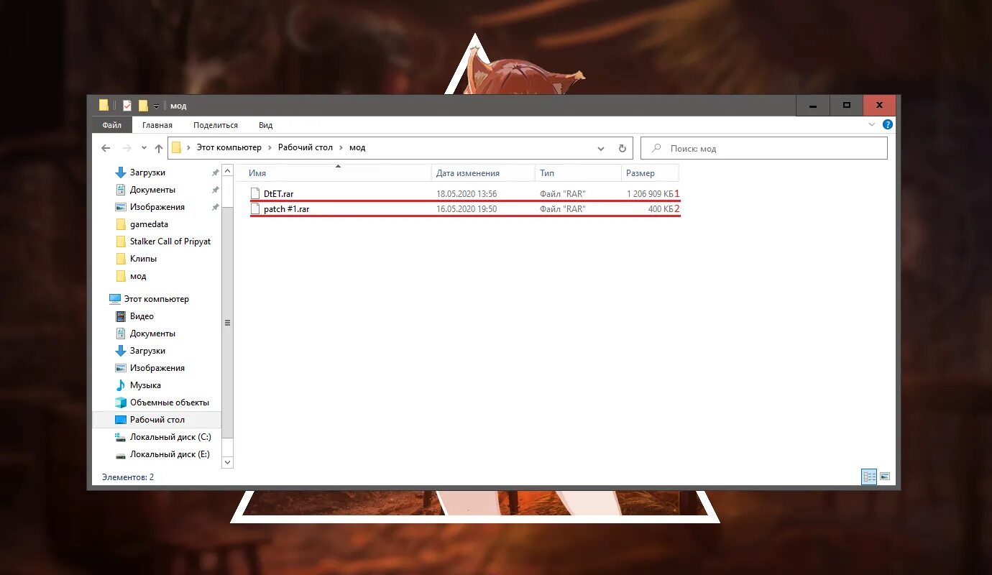The height and width of the screenshot is (575, 992).
Task: Click DtET.rar file icon
Action: point(254,193)
